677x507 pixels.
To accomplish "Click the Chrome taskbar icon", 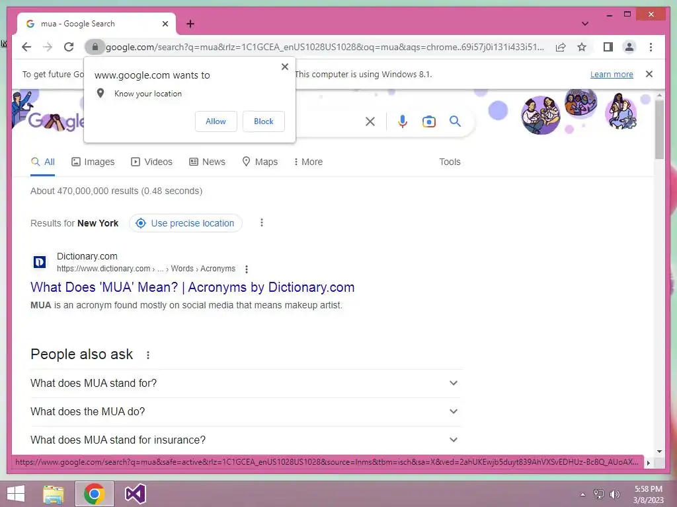I will pos(94,494).
